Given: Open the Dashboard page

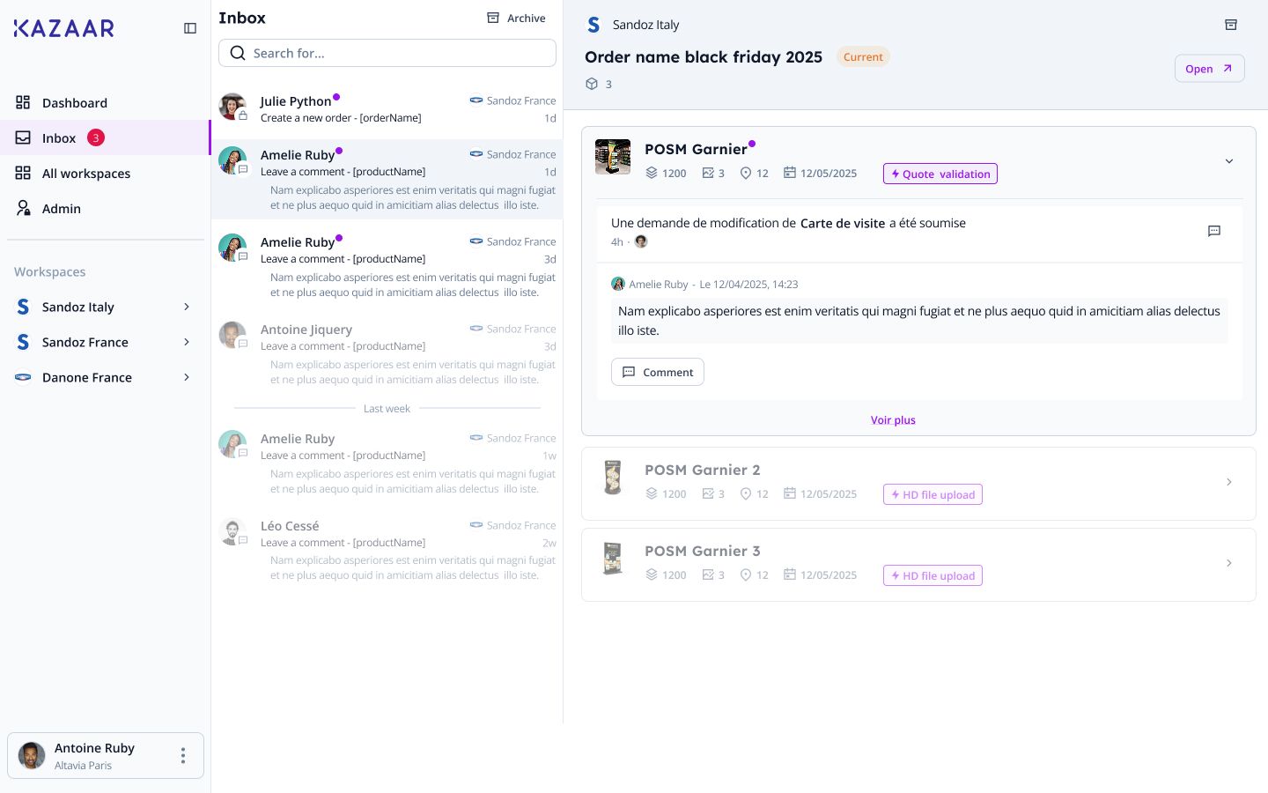Looking at the screenshot, I should pyautogui.click(x=106, y=102).
